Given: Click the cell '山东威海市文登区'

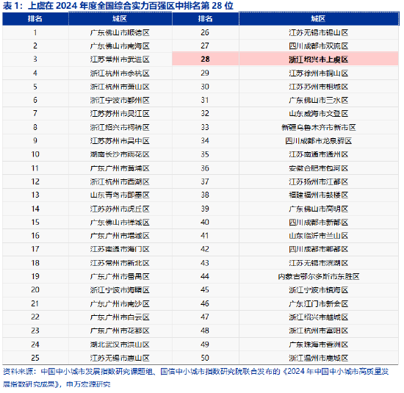Looking at the screenshot, I should pos(319,114).
